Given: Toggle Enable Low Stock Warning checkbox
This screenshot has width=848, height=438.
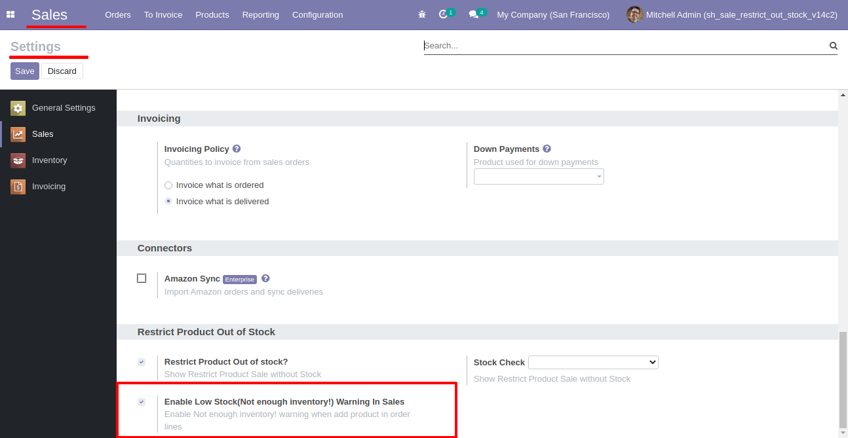Looking at the screenshot, I should (142, 402).
